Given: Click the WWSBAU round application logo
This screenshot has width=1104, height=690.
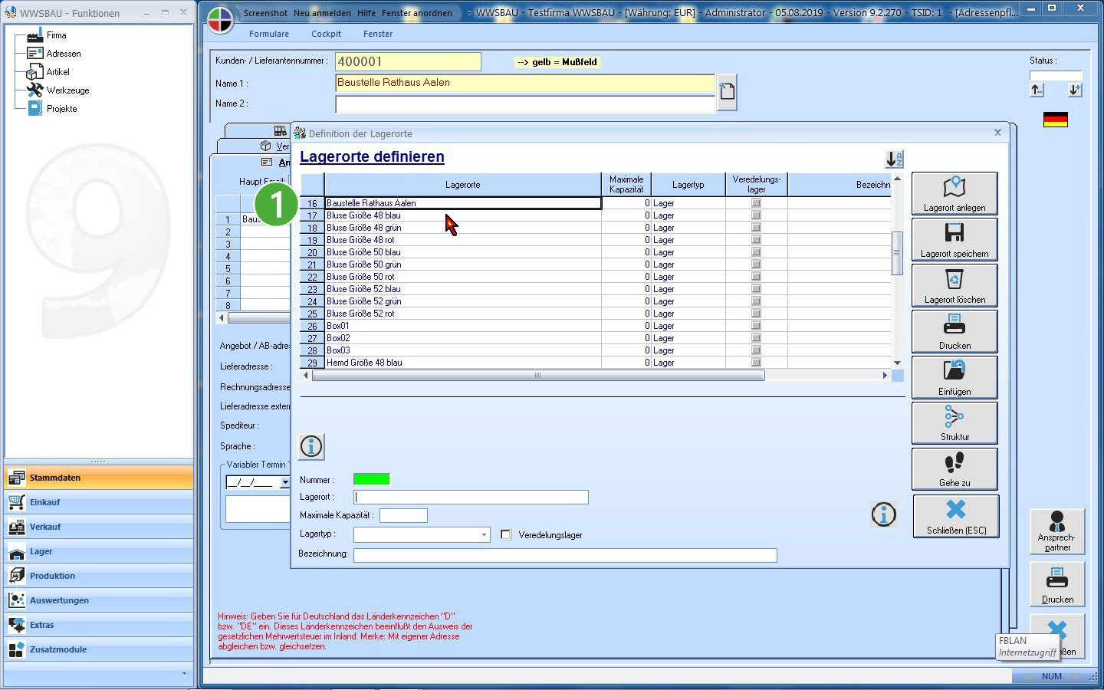Looking at the screenshot, I should coord(220,20).
